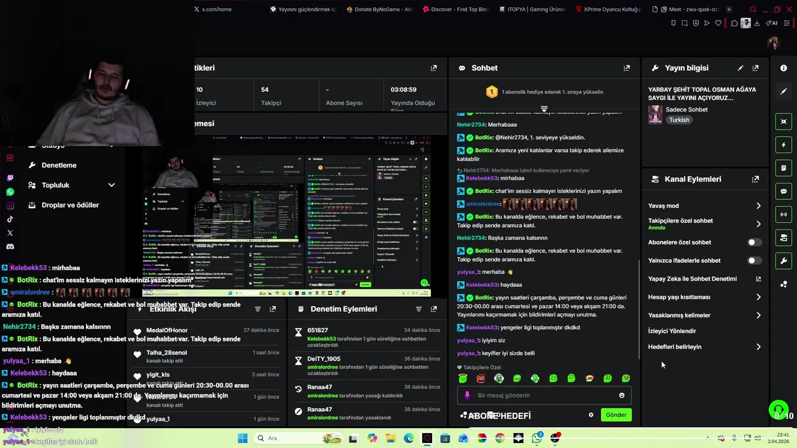Click the TikTok icon in left social sidebar
Viewport: 797px width, 448px height.
point(10,219)
